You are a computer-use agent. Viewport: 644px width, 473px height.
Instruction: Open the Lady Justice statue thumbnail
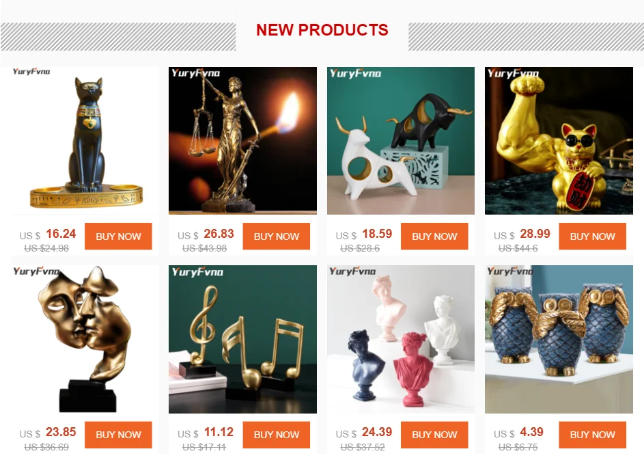[242, 141]
